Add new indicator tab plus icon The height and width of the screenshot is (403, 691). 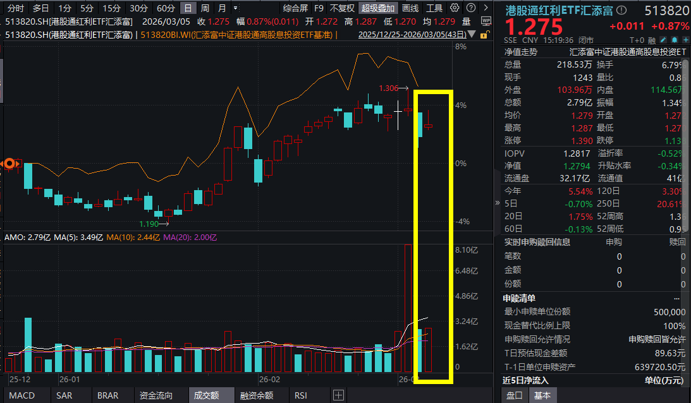339,395
